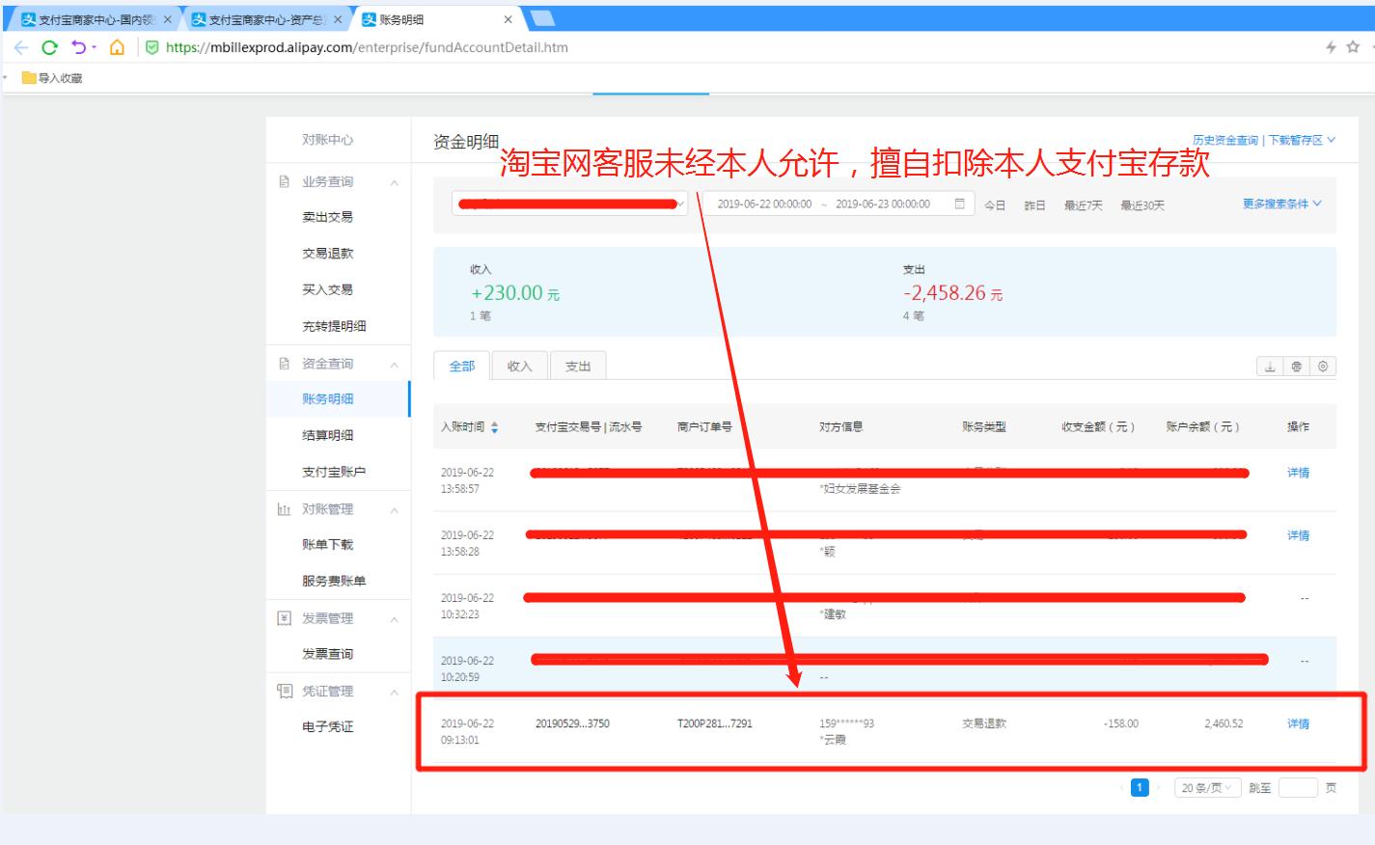The height and width of the screenshot is (845, 1375).
Task: Collapse the 资金查询 section chevron
Action: pyautogui.click(x=394, y=365)
